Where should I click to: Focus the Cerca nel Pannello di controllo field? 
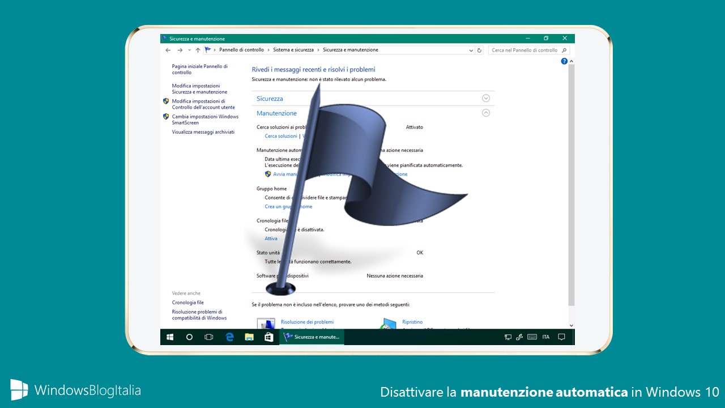tap(529, 50)
